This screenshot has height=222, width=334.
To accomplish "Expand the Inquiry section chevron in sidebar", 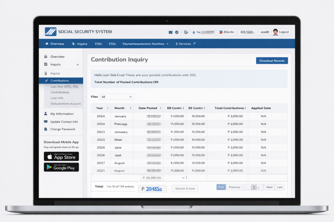I will point(78,64).
